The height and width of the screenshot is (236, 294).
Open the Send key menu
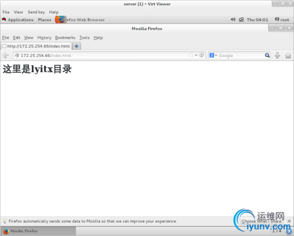point(36,12)
